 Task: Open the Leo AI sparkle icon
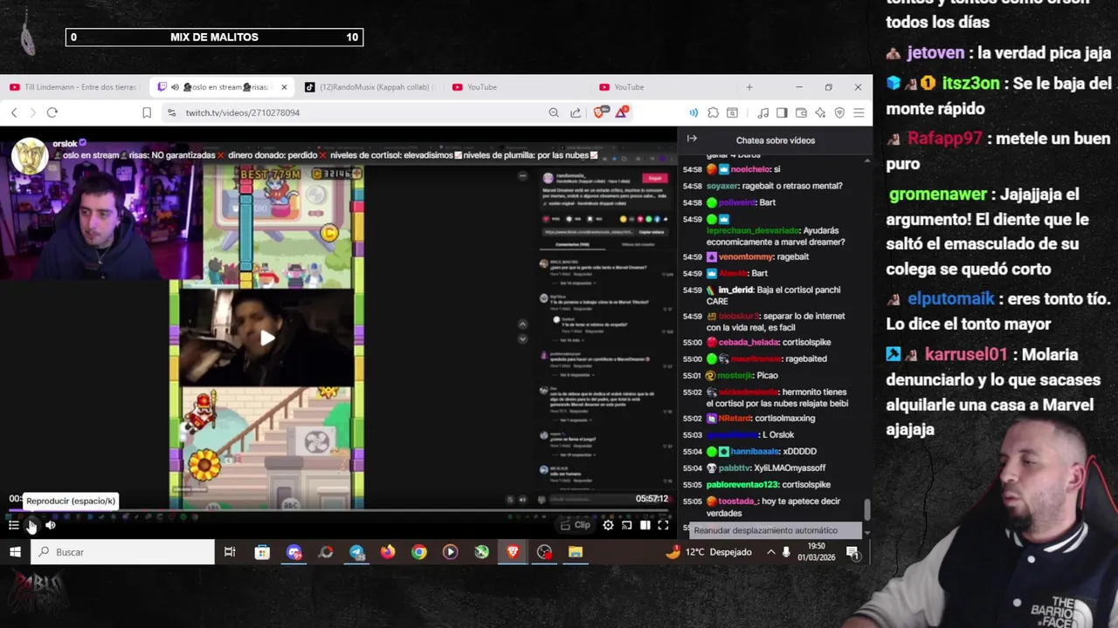coord(820,113)
